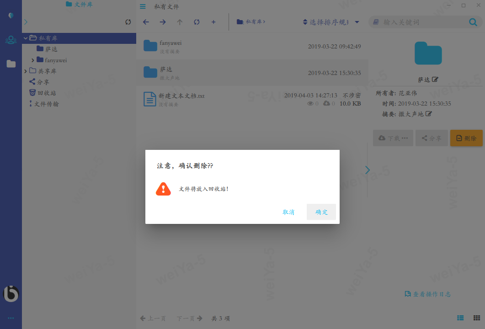Click the users group icon in left rail
The height and width of the screenshot is (329, 485).
coord(11,40)
